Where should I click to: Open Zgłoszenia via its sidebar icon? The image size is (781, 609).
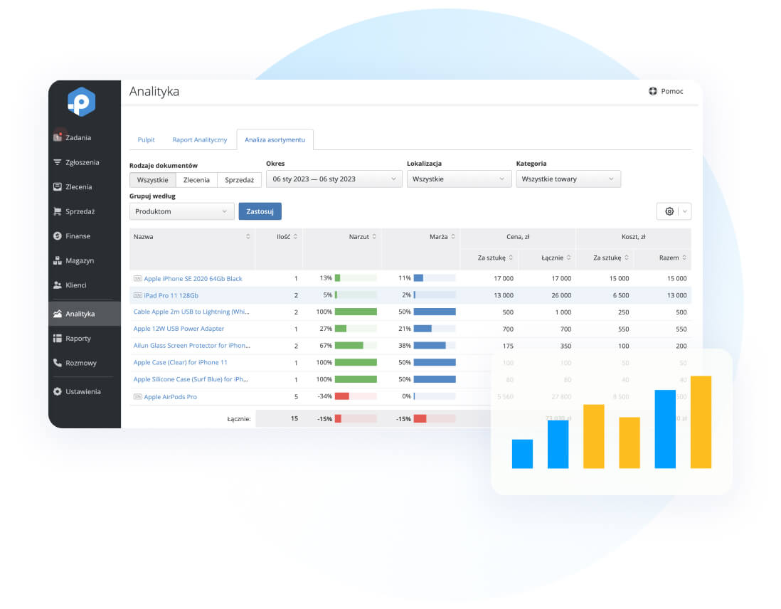pos(58,162)
